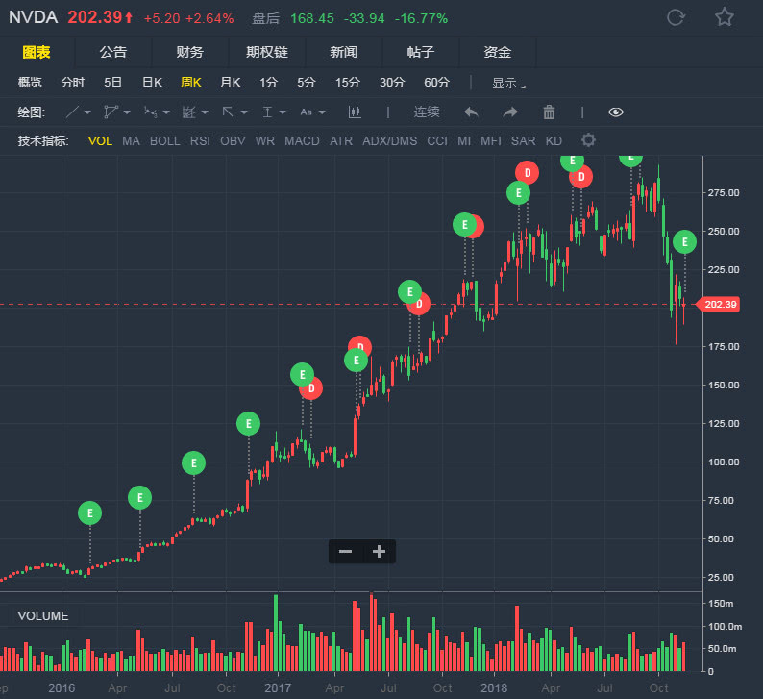Open the 财务 financials tab
Image resolution: width=763 pixels, height=699 pixels.
[189, 52]
